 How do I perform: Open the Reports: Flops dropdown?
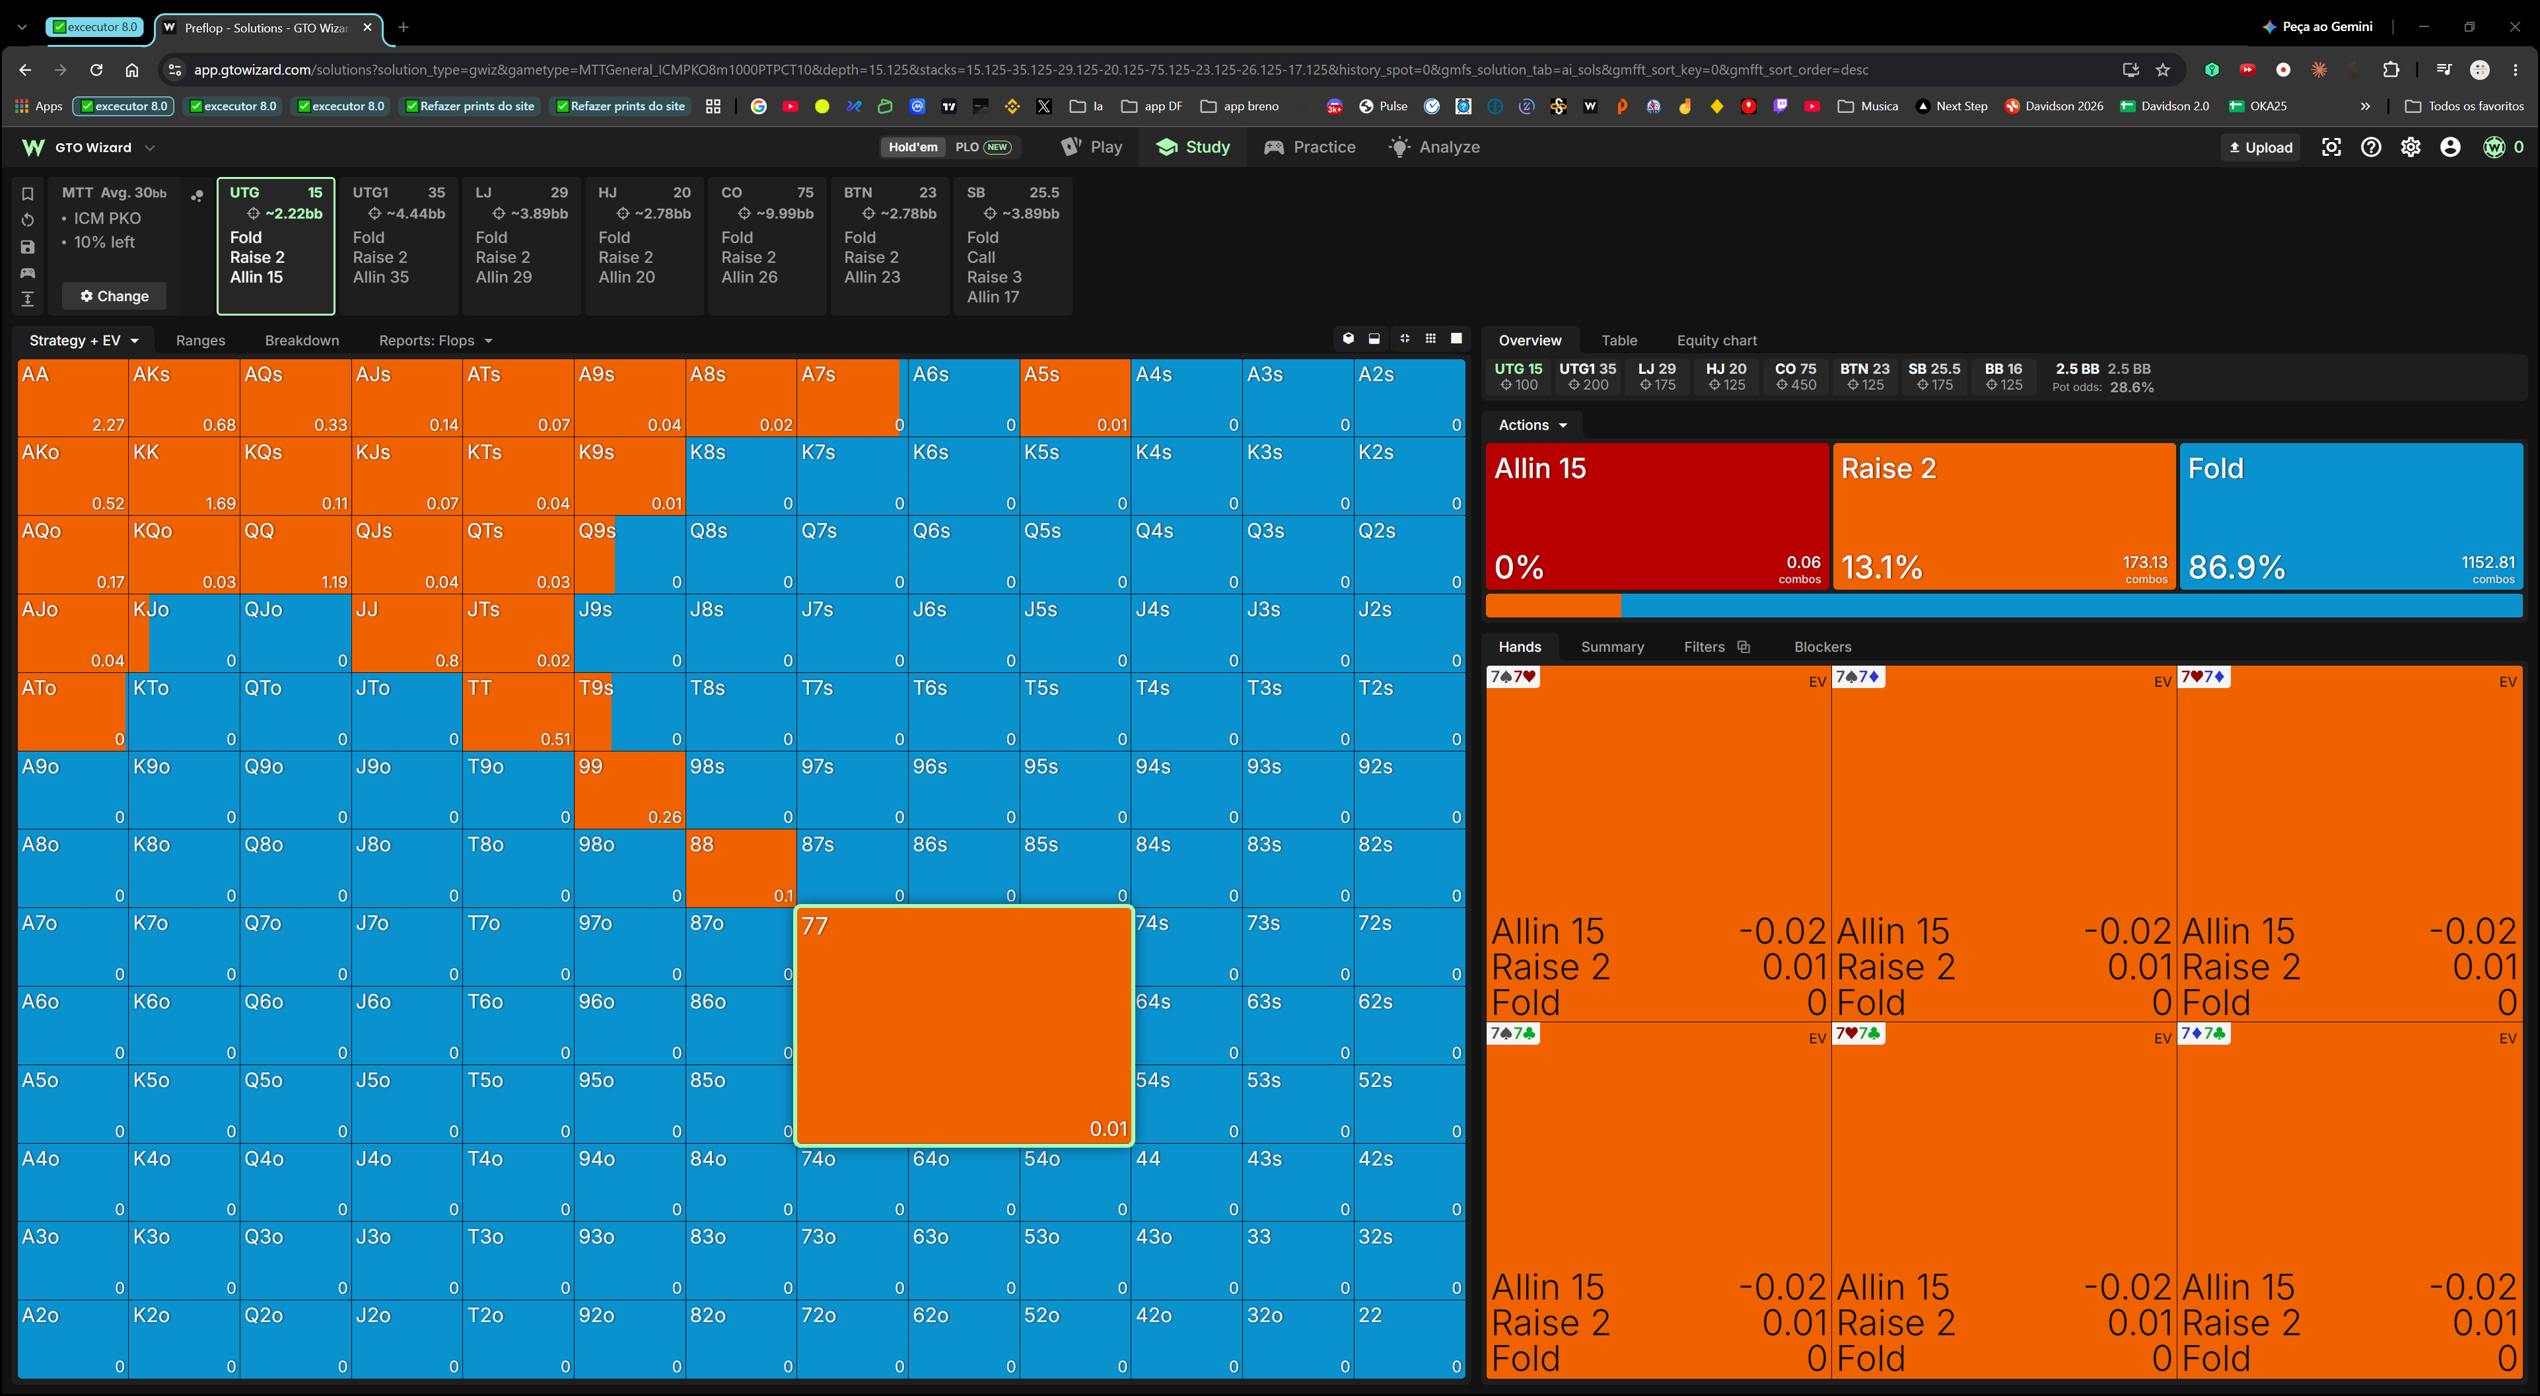[436, 340]
